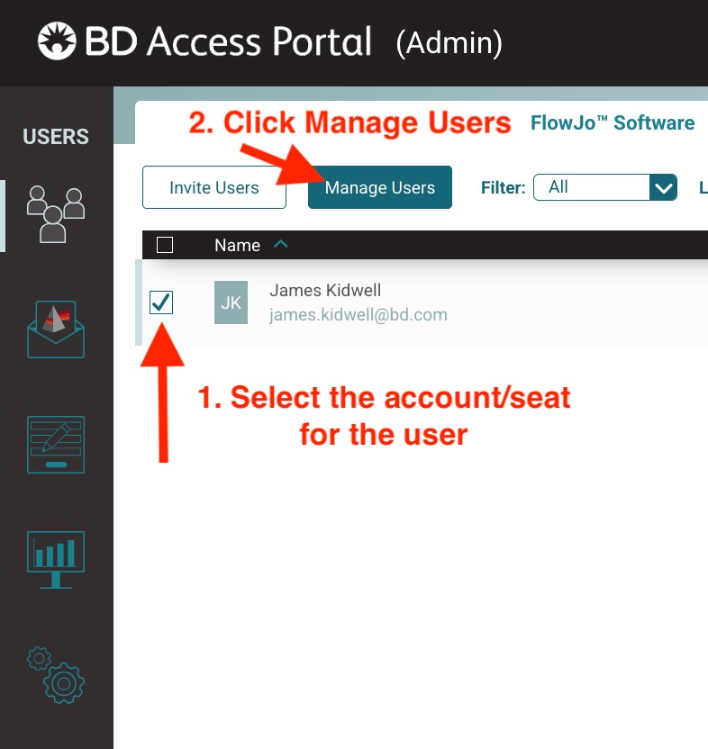Viewport: 708px width, 749px height.
Task: Toggle the Name column sort arrow
Action: (x=280, y=244)
